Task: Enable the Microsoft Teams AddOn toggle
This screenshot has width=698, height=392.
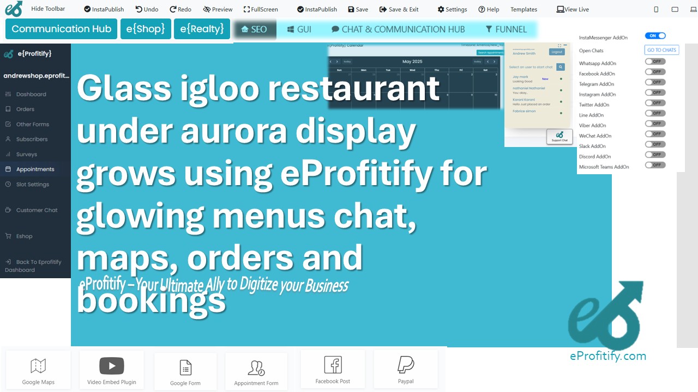Action: pos(655,165)
